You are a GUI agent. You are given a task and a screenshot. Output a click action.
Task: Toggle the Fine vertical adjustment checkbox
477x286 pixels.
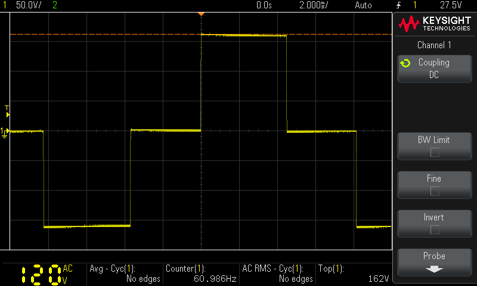[x=435, y=191]
